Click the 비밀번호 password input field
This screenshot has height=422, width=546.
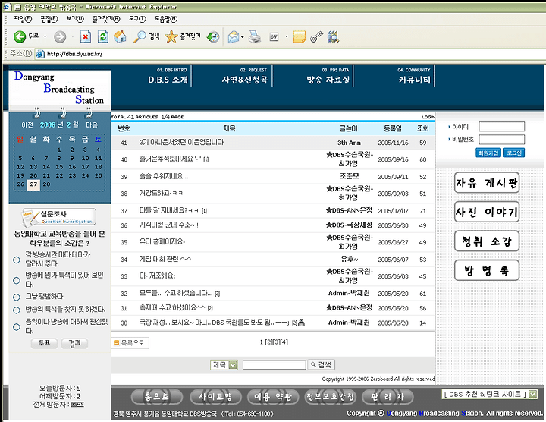tap(501, 140)
